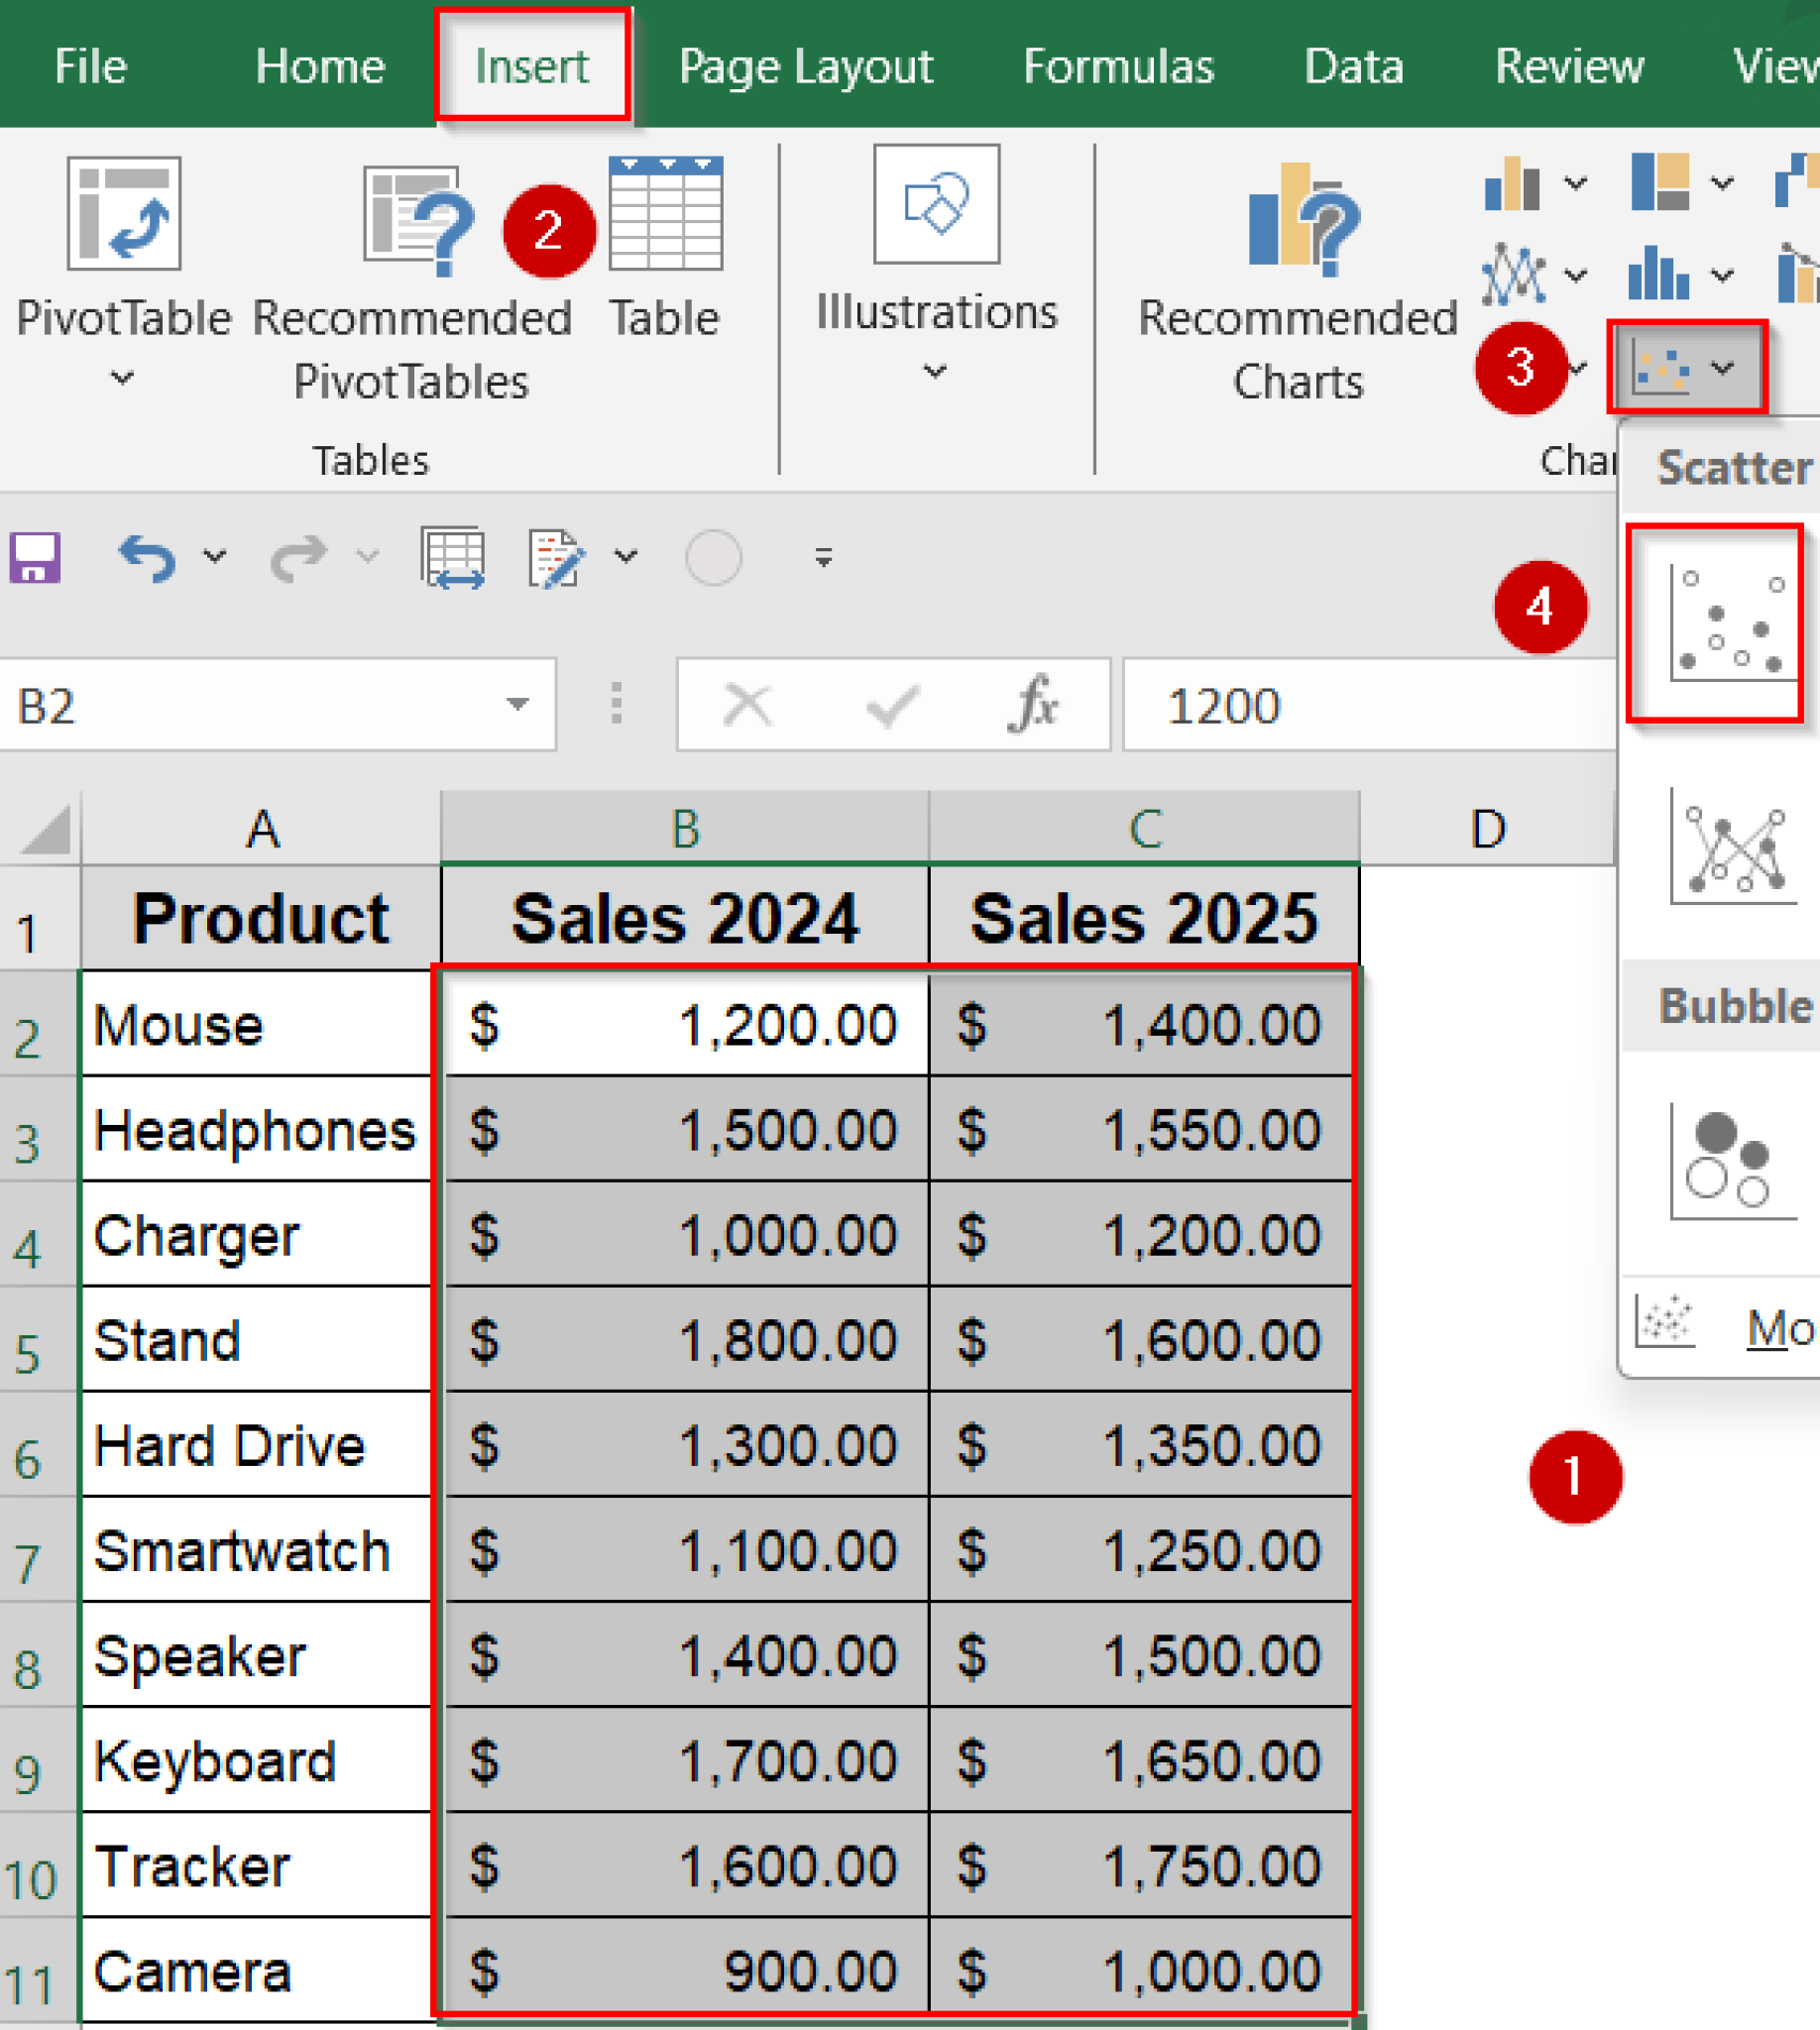The width and height of the screenshot is (1820, 2030).
Task: Click the formula bar showing 1200
Action: click(1369, 704)
